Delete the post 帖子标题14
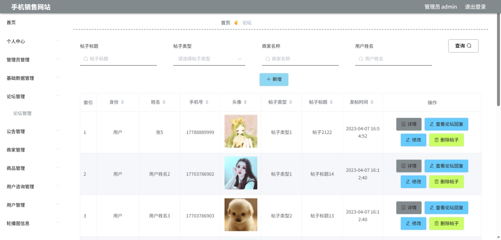 click(x=446, y=182)
